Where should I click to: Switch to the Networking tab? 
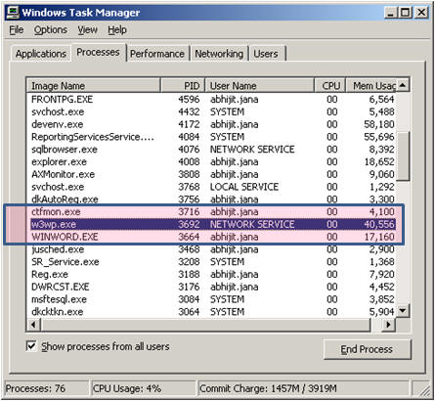click(219, 54)
